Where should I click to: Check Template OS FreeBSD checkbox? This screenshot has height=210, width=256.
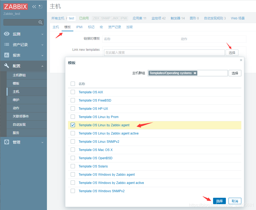73,100
